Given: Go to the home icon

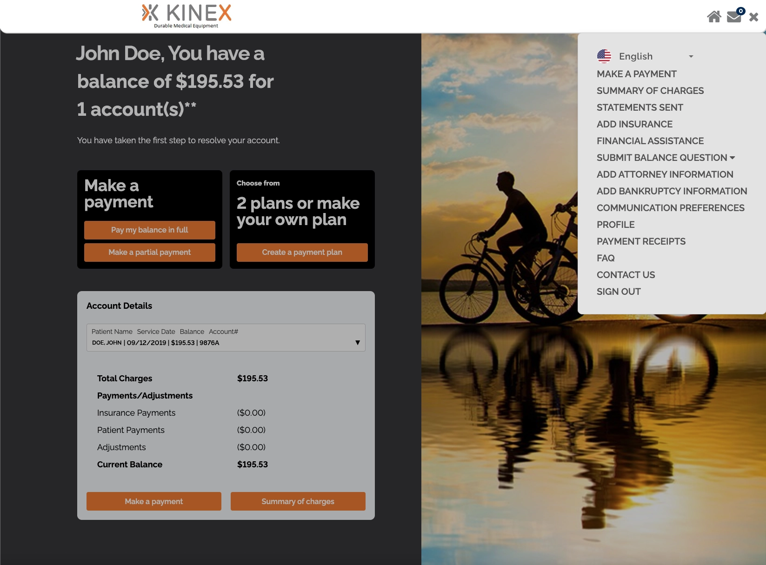Looking at the screenshot, I should [x=714, y=17].
